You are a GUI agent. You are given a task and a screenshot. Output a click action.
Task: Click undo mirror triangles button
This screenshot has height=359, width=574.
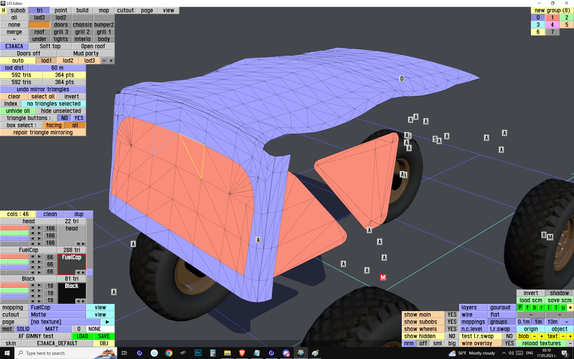(x=43, y=89)
